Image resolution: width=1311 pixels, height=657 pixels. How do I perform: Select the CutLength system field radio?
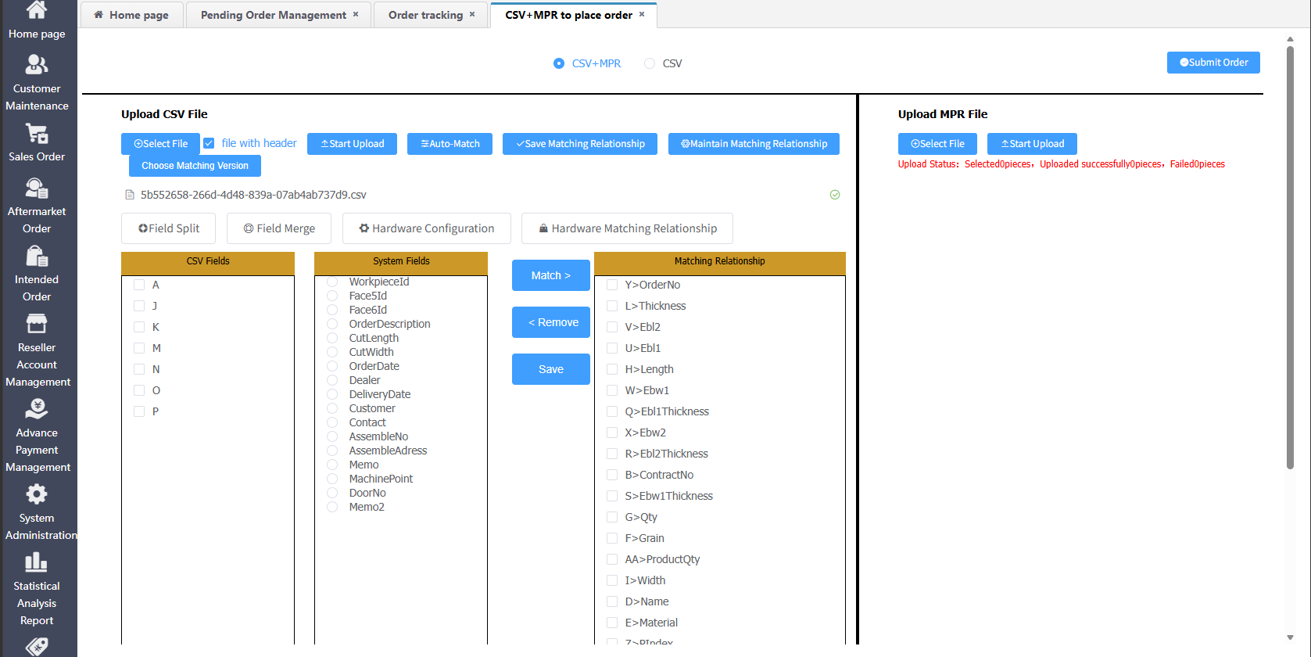(332, 338)
